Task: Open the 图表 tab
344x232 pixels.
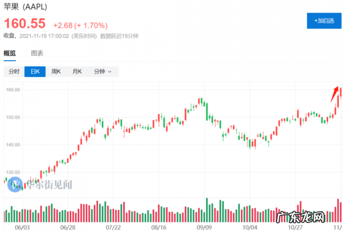Action: click(37, 53)
